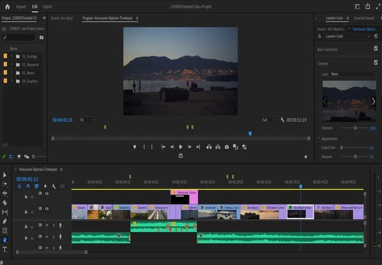Click the Home icon

(x=7, y=6)
